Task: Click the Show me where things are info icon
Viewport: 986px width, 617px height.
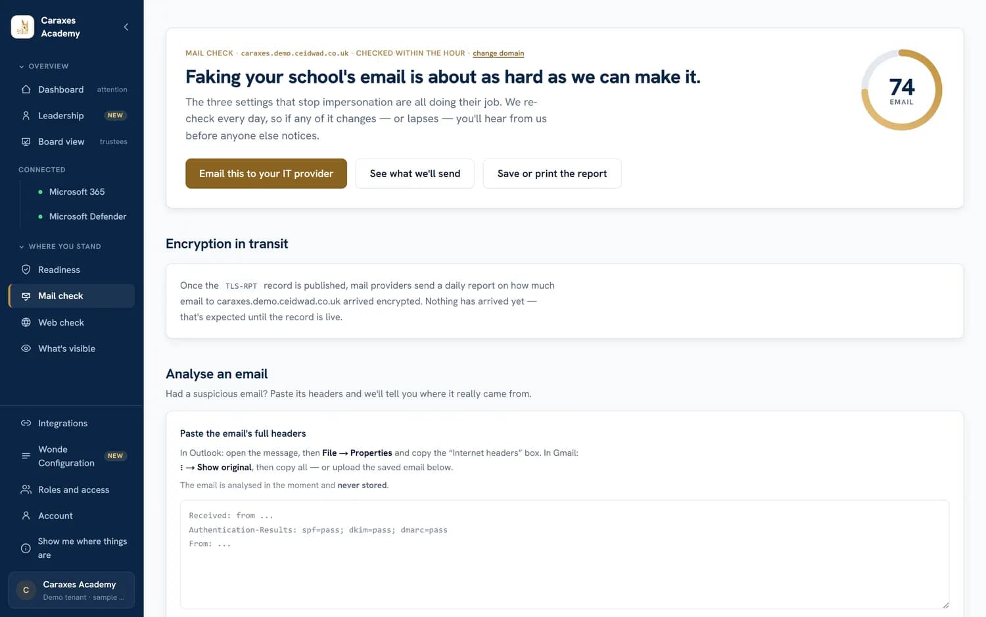Action: (x=26, y=548)
